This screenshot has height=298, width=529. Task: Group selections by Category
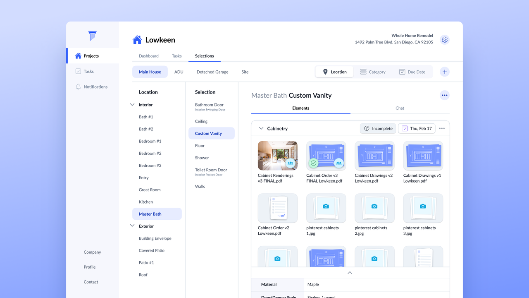tap(373, 72)
